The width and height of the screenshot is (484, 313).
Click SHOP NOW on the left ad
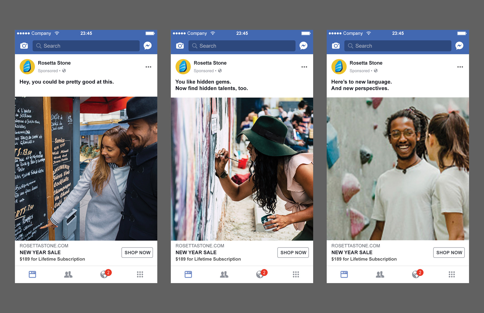[137, 253]
